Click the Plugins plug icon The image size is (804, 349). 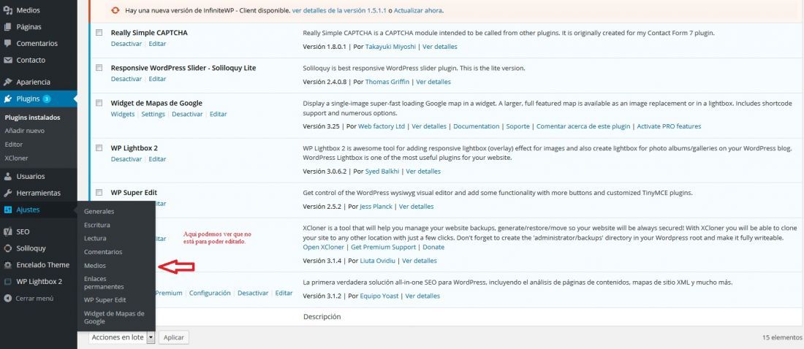[8, 99]
